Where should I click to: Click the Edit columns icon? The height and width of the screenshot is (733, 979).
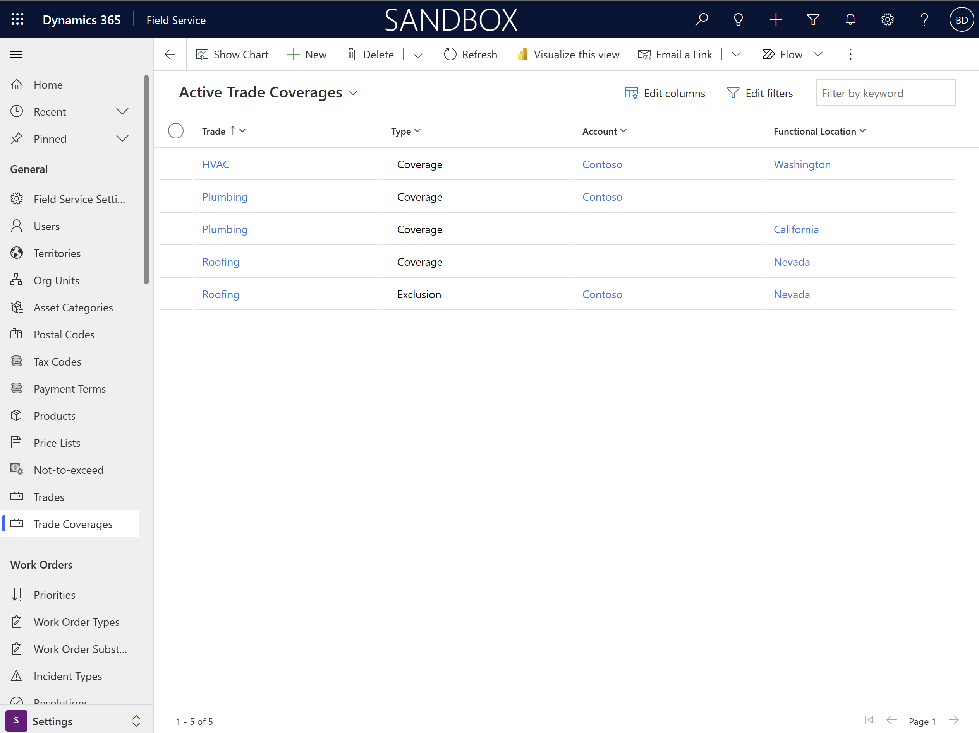(631, 92)
